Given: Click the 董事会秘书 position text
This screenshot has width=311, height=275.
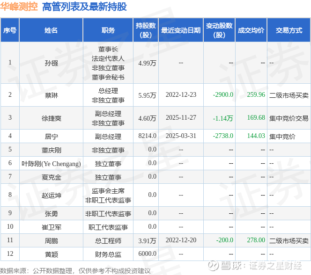Looking at the screenshot, I should coord(108,77).
